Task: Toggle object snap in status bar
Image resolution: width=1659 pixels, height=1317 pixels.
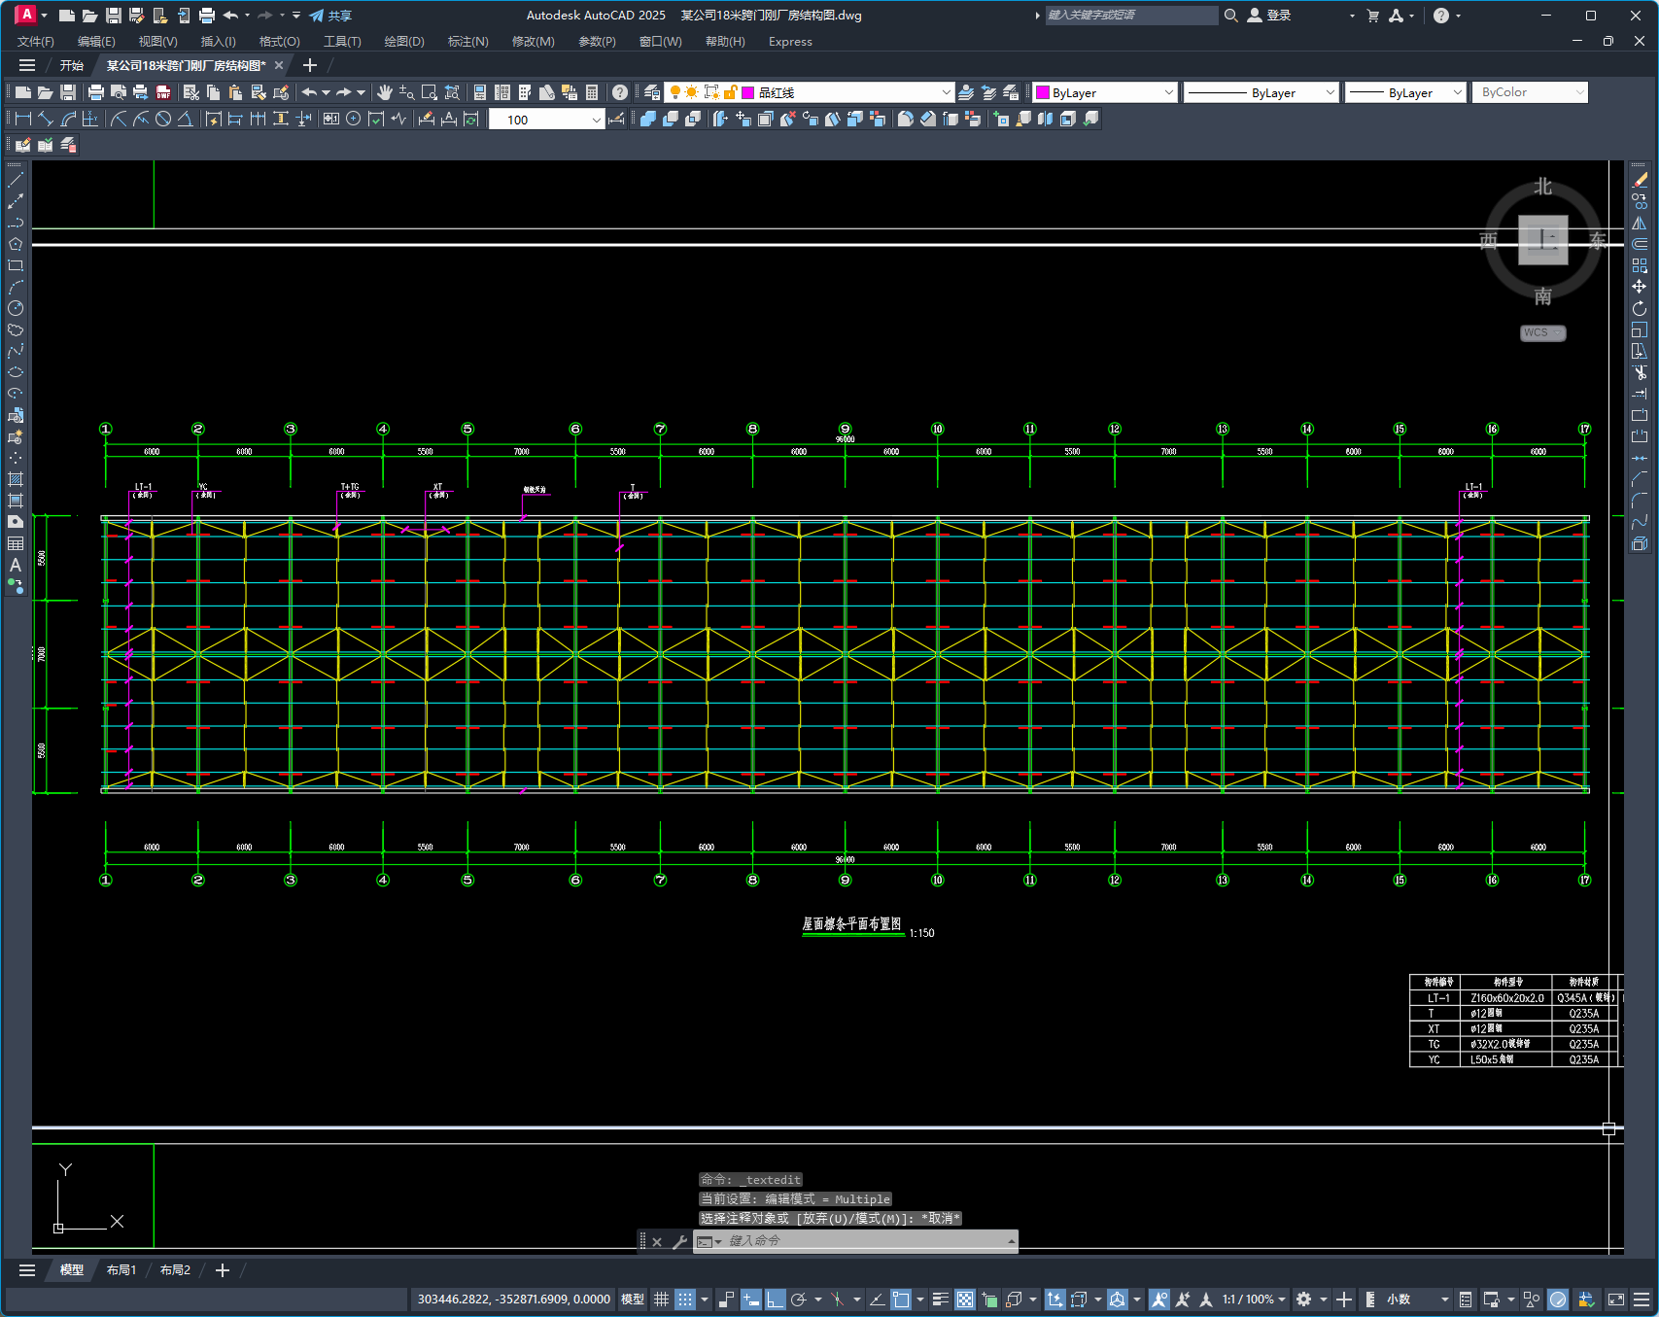Action: 901,1300
